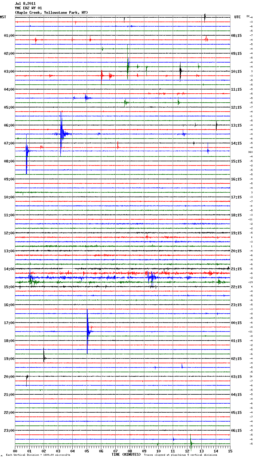
Task: Select the "08:15" UTC time label
Action: 236,36
